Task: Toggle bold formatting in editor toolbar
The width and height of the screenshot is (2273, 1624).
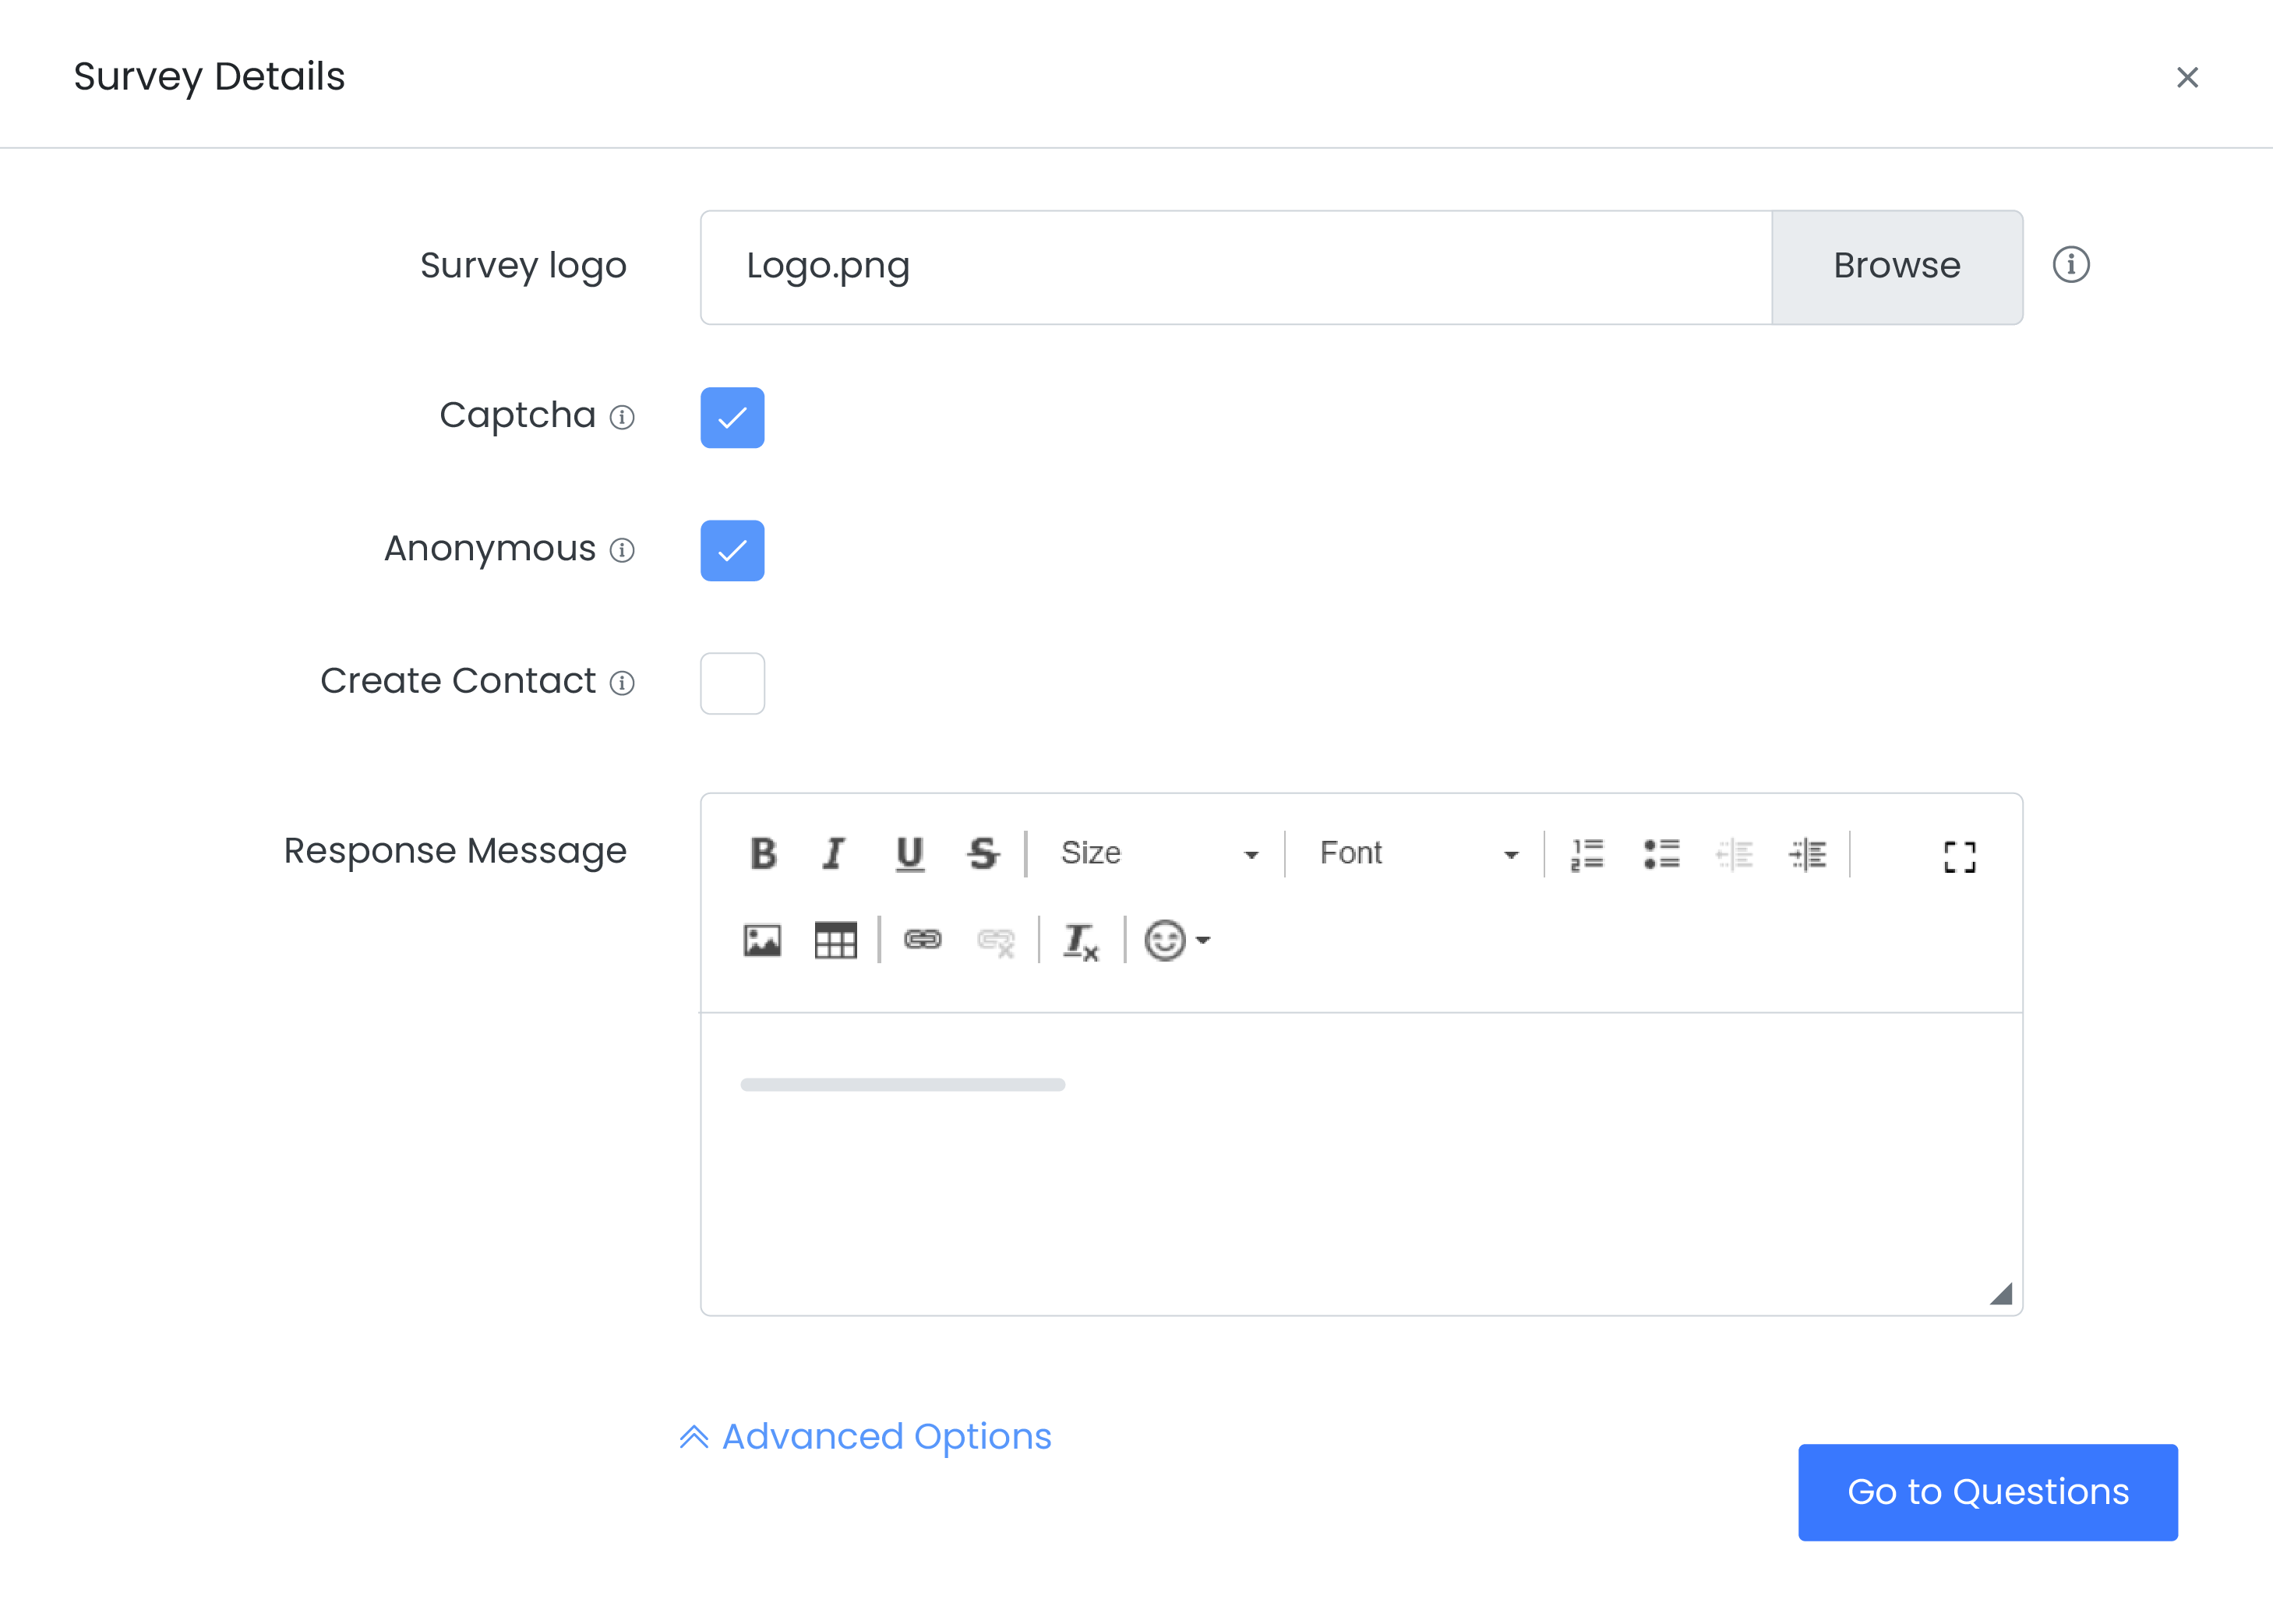Action: point(763,854)
